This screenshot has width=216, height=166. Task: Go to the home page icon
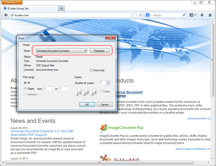(x=210, y=15)
